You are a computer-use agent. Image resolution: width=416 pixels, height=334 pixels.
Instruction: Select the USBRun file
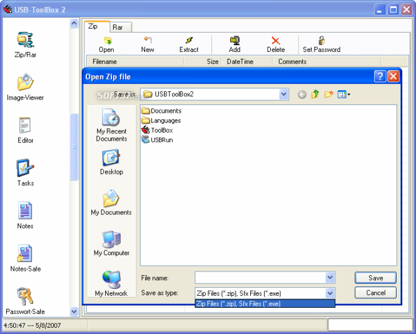[x=157, y=140]
